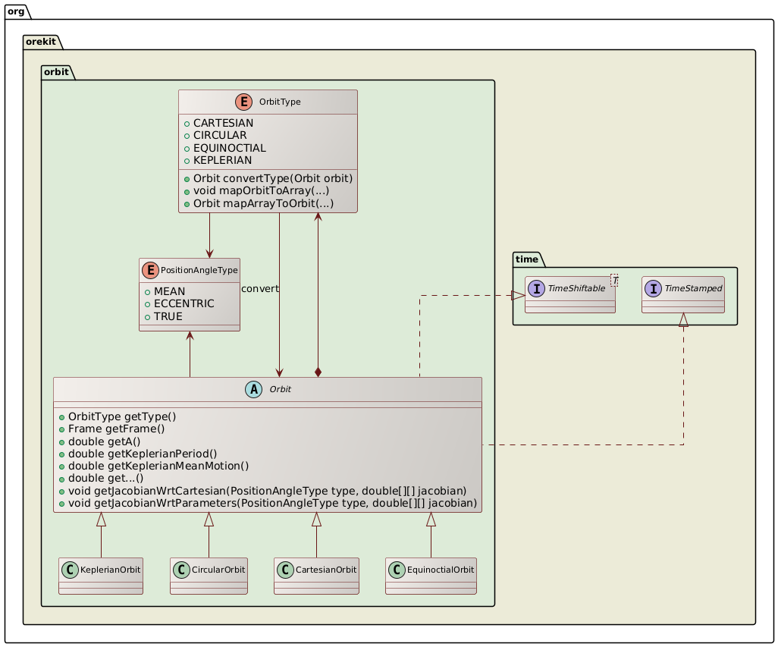Click the TimeStamped interface badge

coord(653,288)
